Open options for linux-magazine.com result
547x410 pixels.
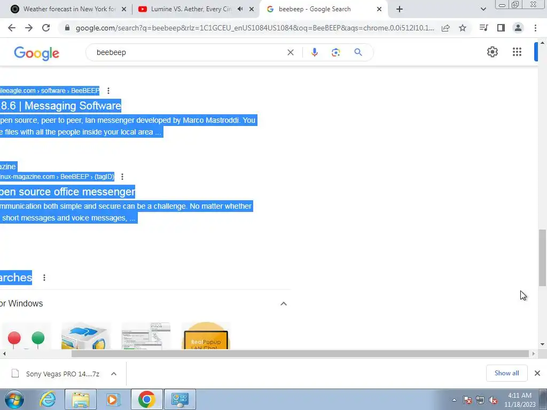click(x=122, y=176)
